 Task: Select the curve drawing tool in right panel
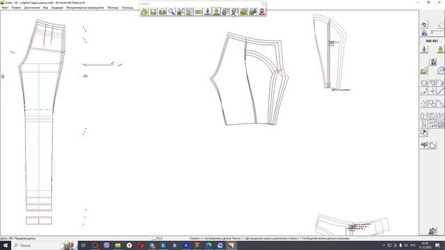point(440,103)
